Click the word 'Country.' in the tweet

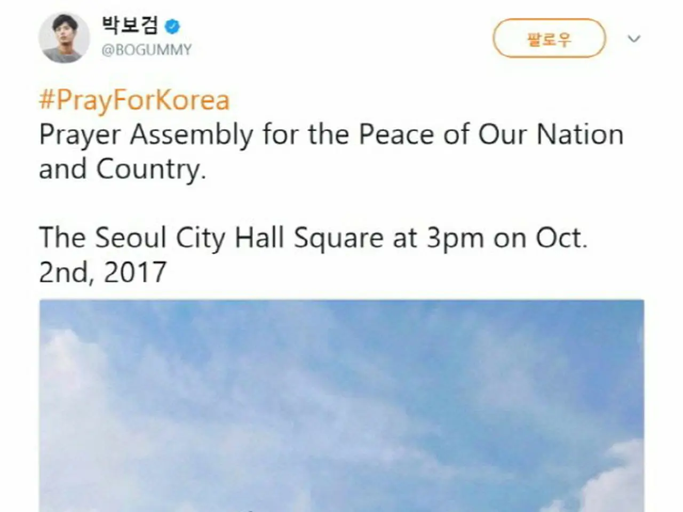pos(151,171)
